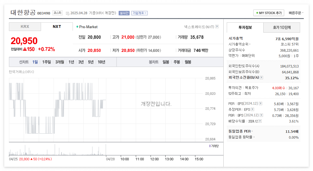The image size is (313, 171).
Task: Switch to the 호가 10단계 tab
Action: 282,28
